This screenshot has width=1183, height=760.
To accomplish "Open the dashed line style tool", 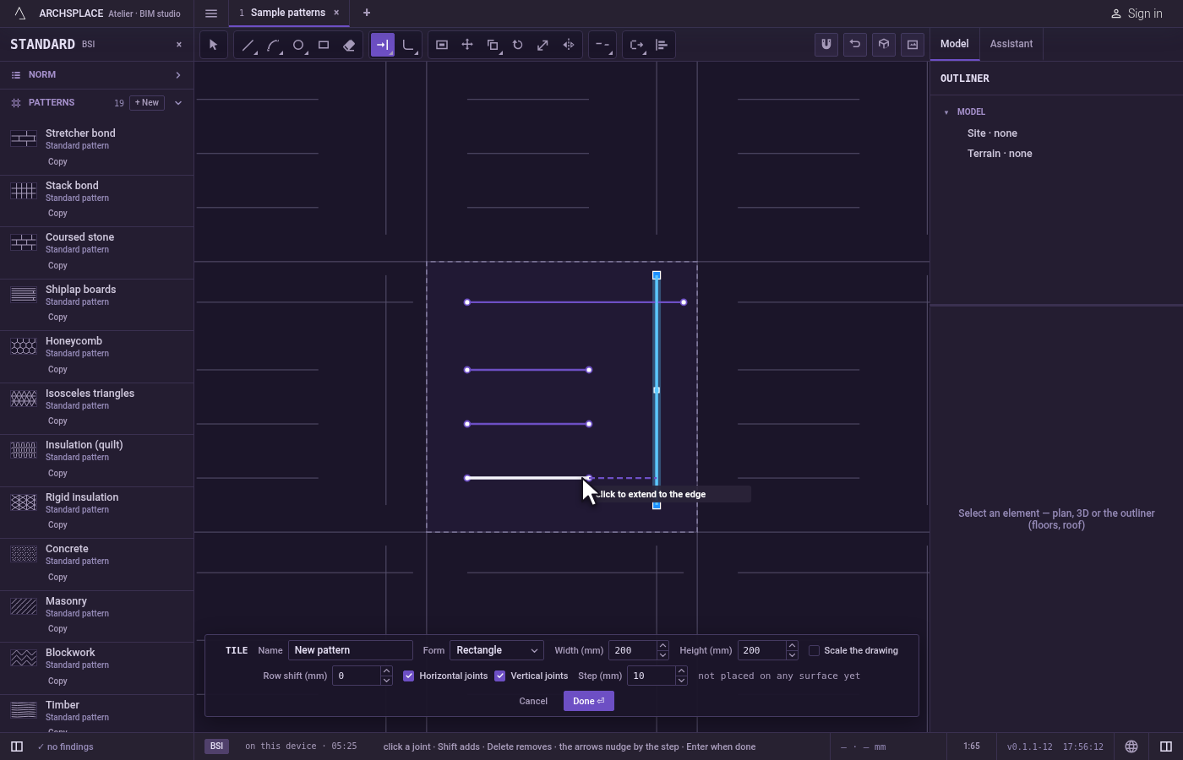I will [x=602, y=45].
